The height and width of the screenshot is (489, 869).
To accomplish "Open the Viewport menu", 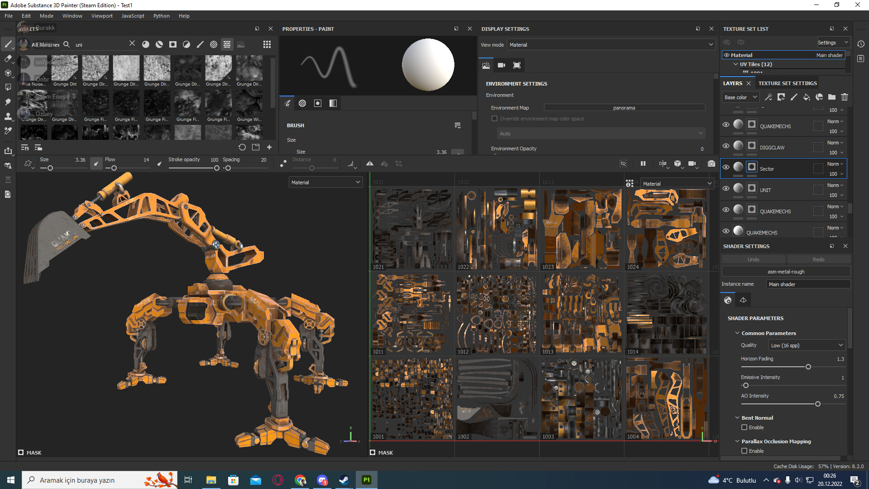I will 102,15.
